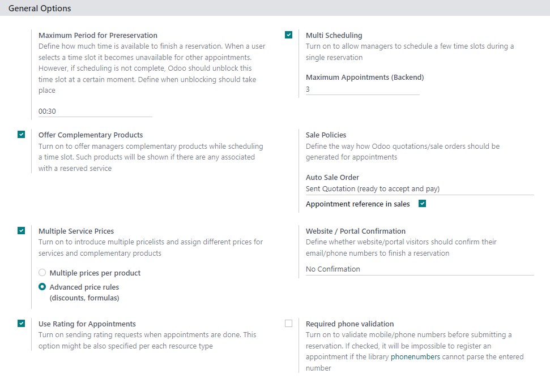Enable Required phone validation checkbox

pos(289,323)
